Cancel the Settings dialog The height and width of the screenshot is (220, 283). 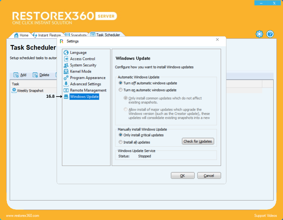click(209, 176)
